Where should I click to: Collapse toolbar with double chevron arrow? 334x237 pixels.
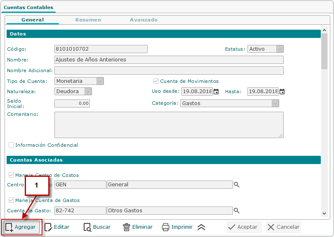pyautogui.click(x=201, y=227)
